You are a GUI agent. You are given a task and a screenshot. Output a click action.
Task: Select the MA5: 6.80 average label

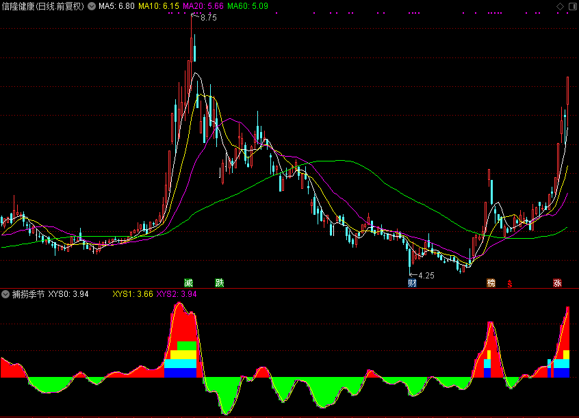coord(116,6)
